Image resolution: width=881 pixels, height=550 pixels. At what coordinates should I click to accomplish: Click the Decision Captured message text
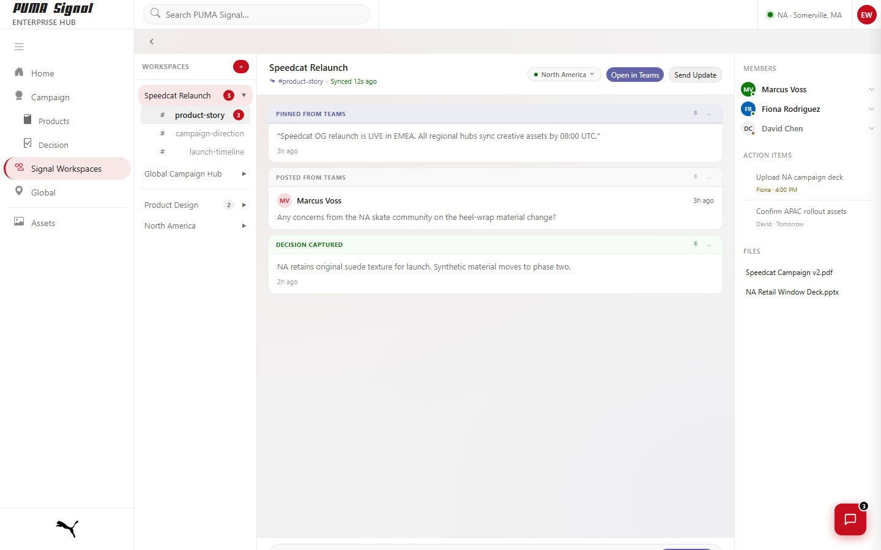(424, 266)
